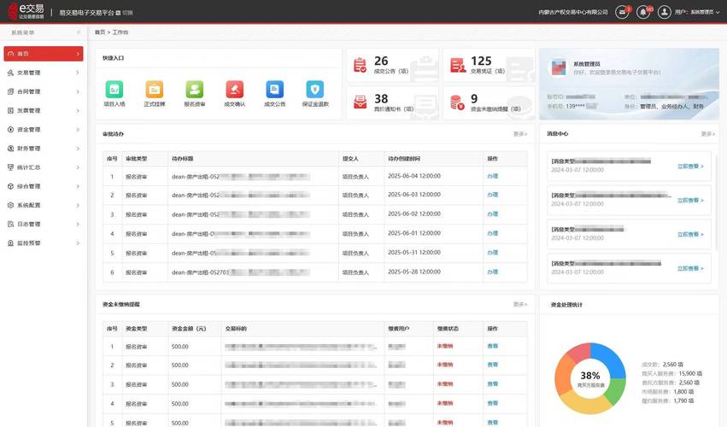Open the 报名资审 quick entry icon

click(195, 89)
